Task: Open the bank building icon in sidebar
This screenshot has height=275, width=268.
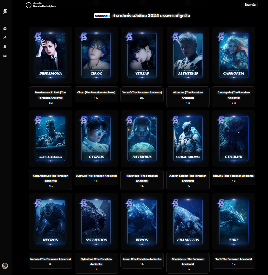Action: point(5,47)
